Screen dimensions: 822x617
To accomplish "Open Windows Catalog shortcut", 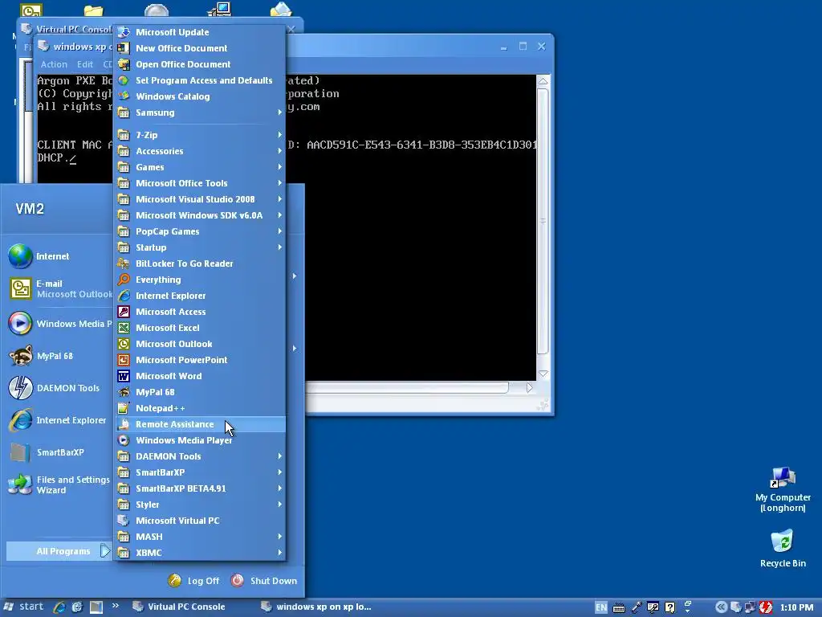I will click(x=200, y=96).
